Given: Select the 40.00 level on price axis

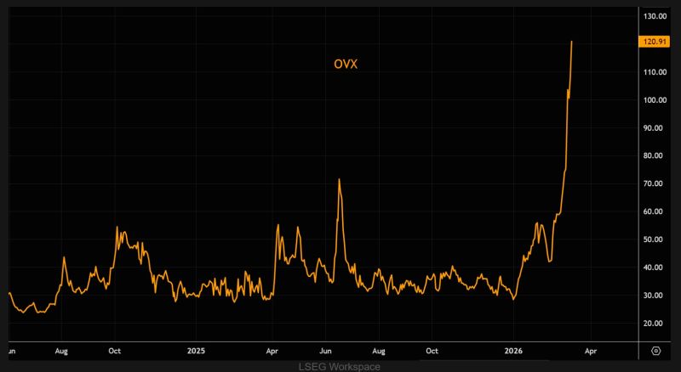Looking at the screenshot, I should tap(656, 268).
